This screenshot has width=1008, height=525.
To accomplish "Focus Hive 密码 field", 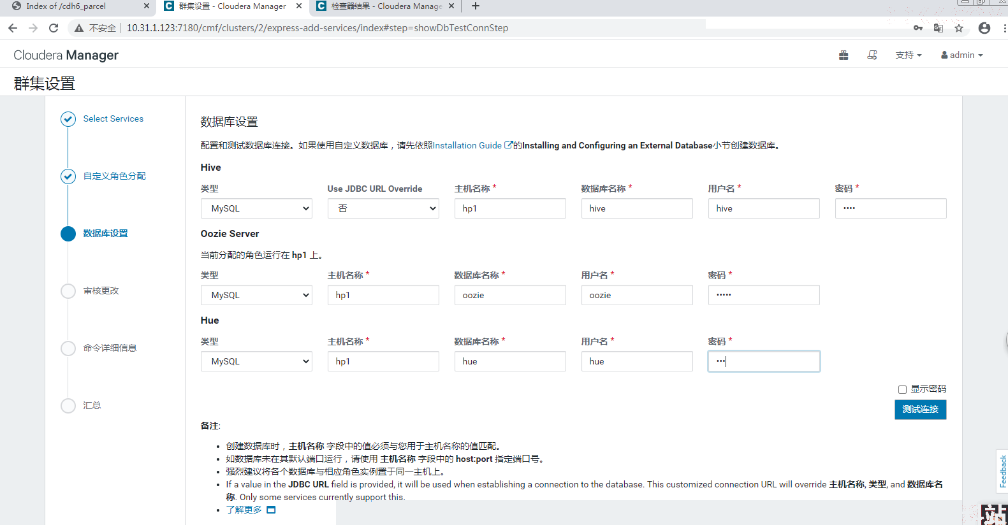I will [x=891, y=208].
